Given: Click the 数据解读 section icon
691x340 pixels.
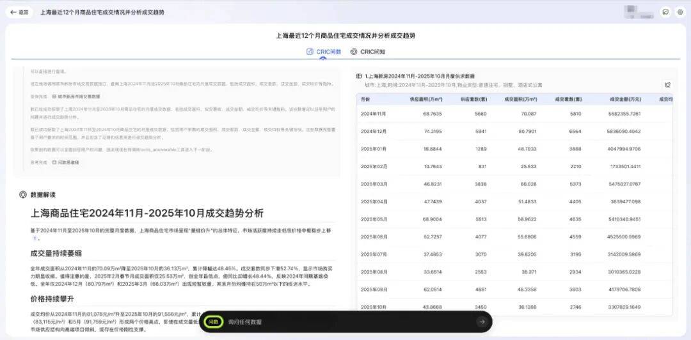Looking at the screenshot, I should click(x=23, y=194).
